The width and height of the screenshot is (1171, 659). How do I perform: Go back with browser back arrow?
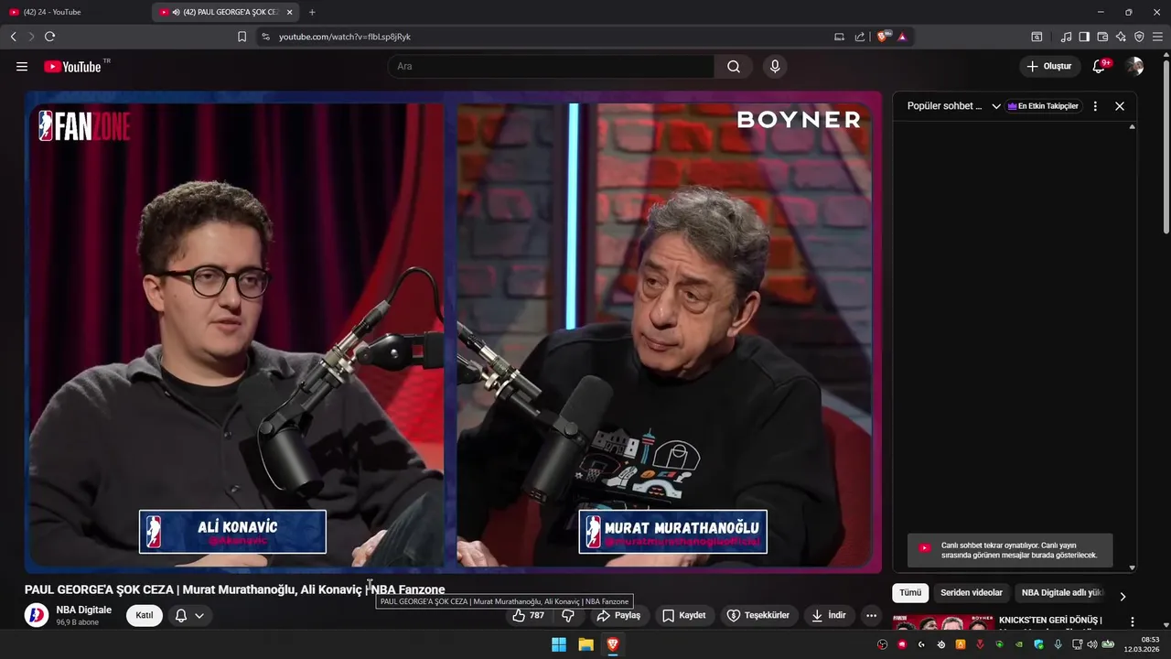point(13,37)
